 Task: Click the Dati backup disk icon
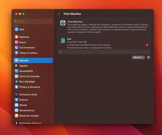pos(63,40)
